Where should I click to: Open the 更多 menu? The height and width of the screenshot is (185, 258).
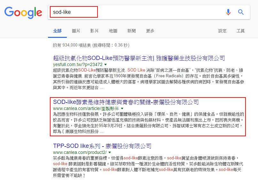150,31
